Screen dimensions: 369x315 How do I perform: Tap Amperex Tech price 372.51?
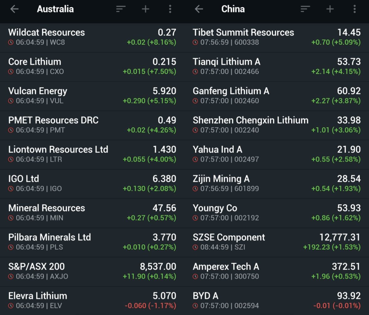347,266
